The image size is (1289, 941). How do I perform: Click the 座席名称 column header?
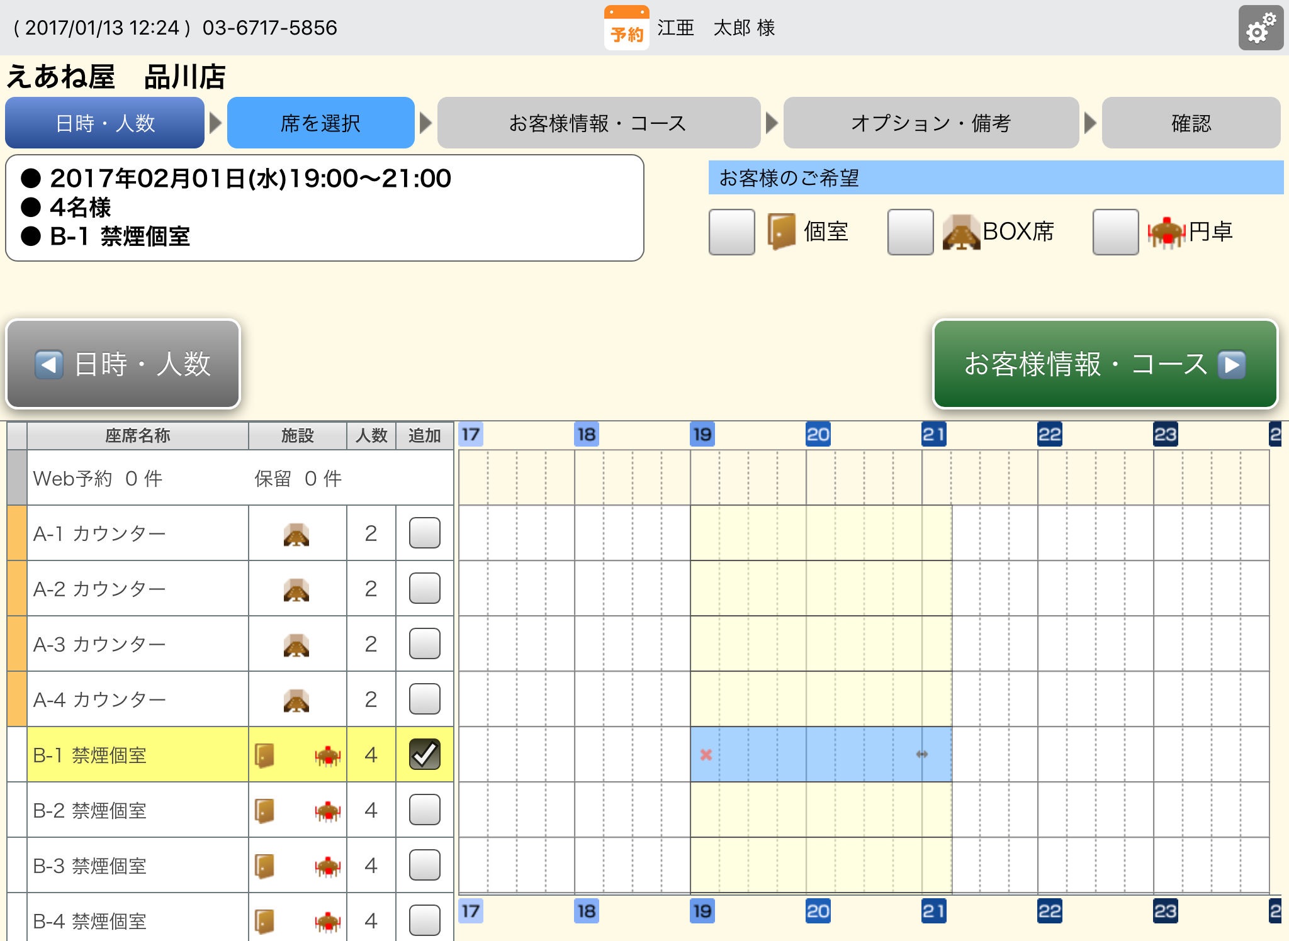pos(138,436)
